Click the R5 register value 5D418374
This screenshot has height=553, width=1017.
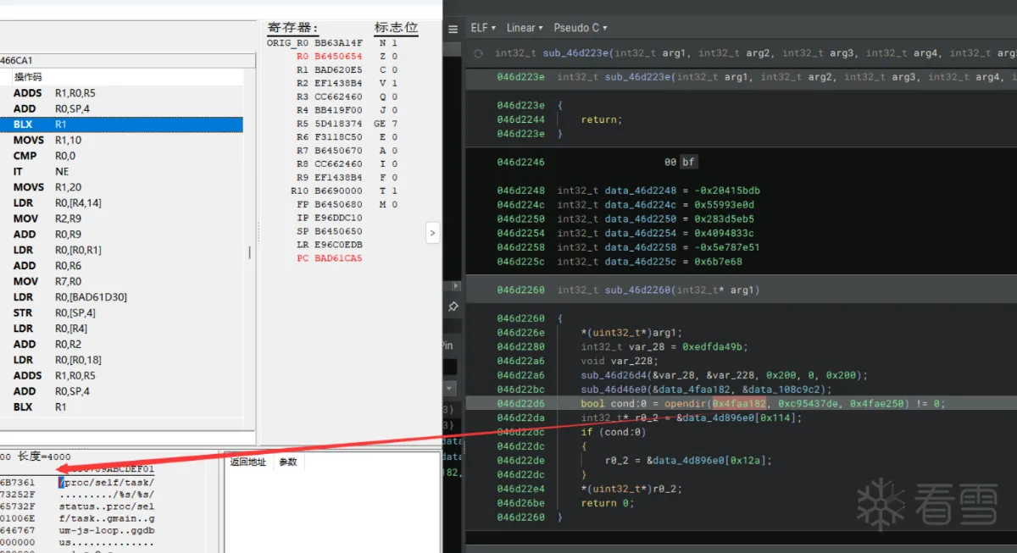338,124
